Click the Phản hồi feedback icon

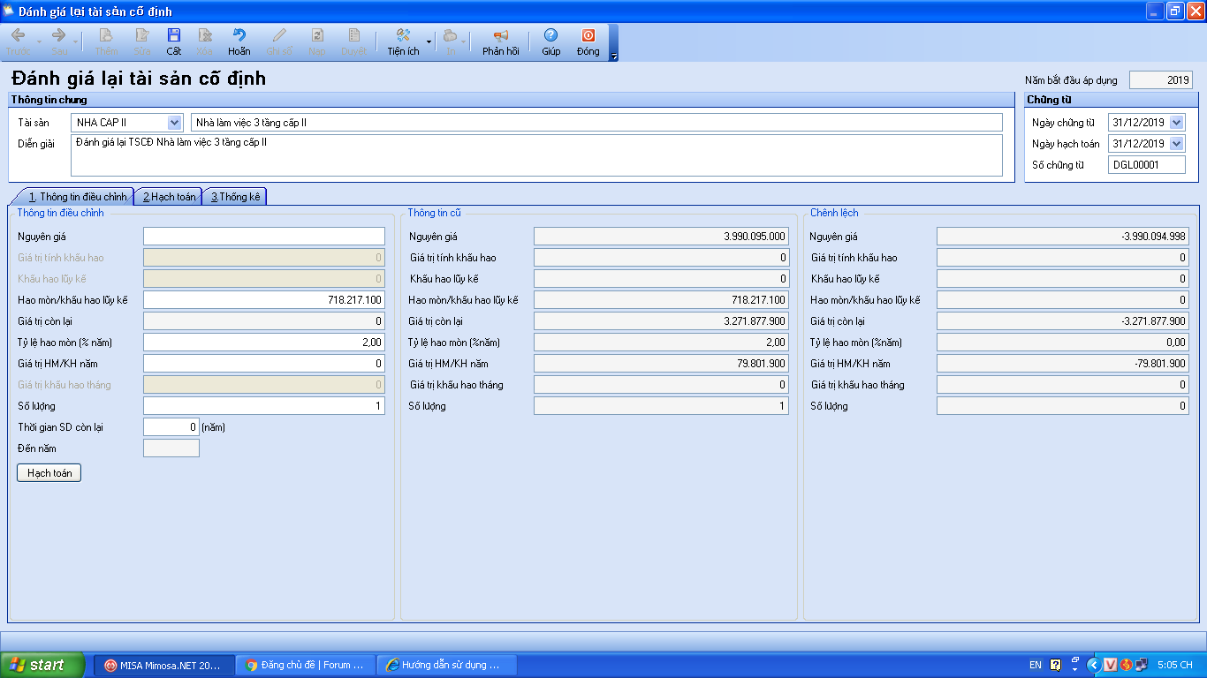pyautogui.click(x=500, y=41)
